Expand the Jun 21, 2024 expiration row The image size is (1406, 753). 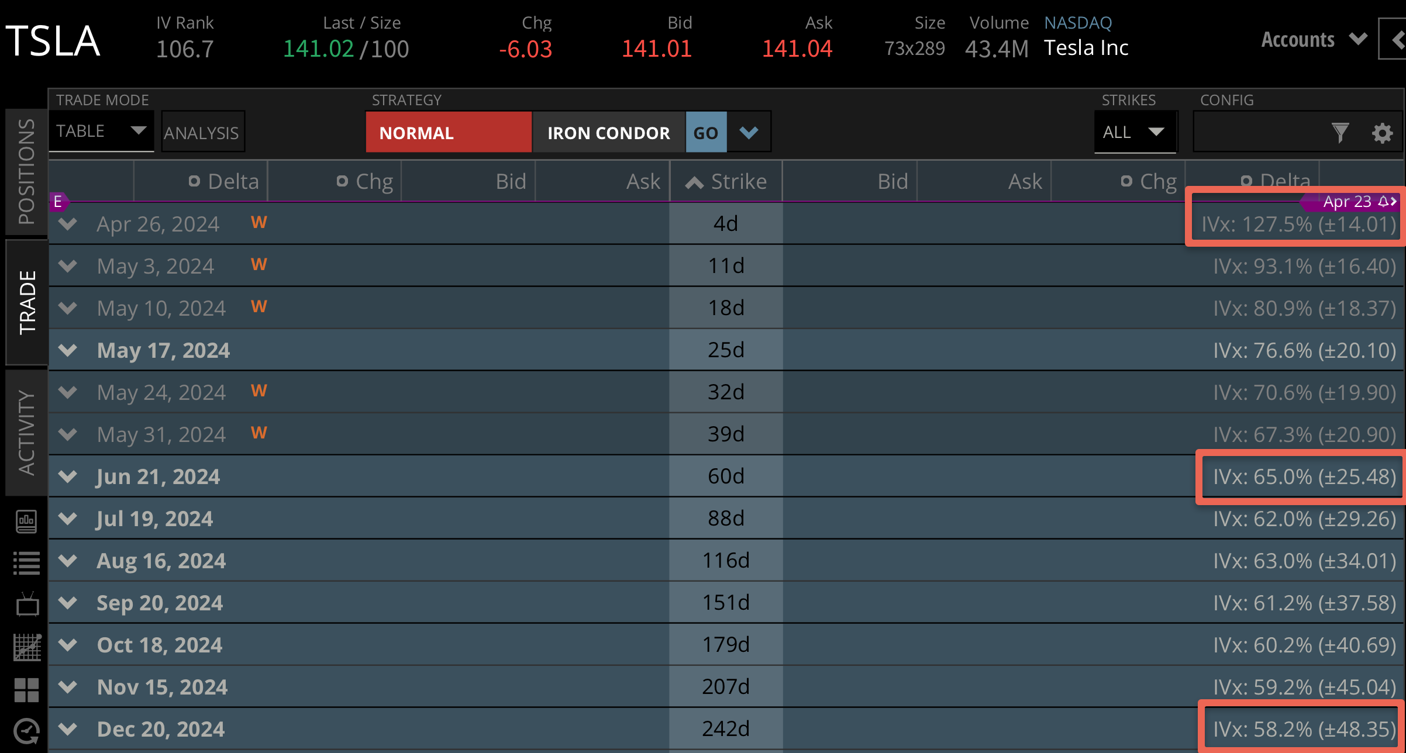coord(68,476)
